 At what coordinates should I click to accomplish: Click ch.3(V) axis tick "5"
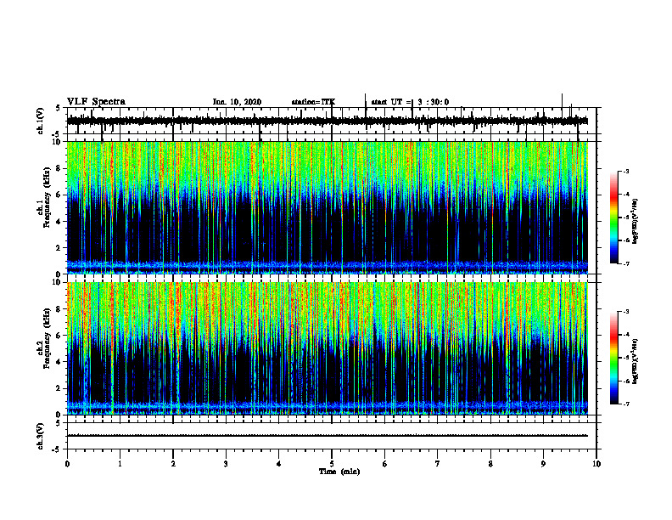point(58,423)
